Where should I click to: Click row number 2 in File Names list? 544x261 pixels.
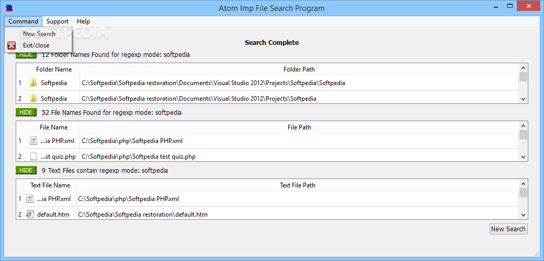click(x=20, y=157)
